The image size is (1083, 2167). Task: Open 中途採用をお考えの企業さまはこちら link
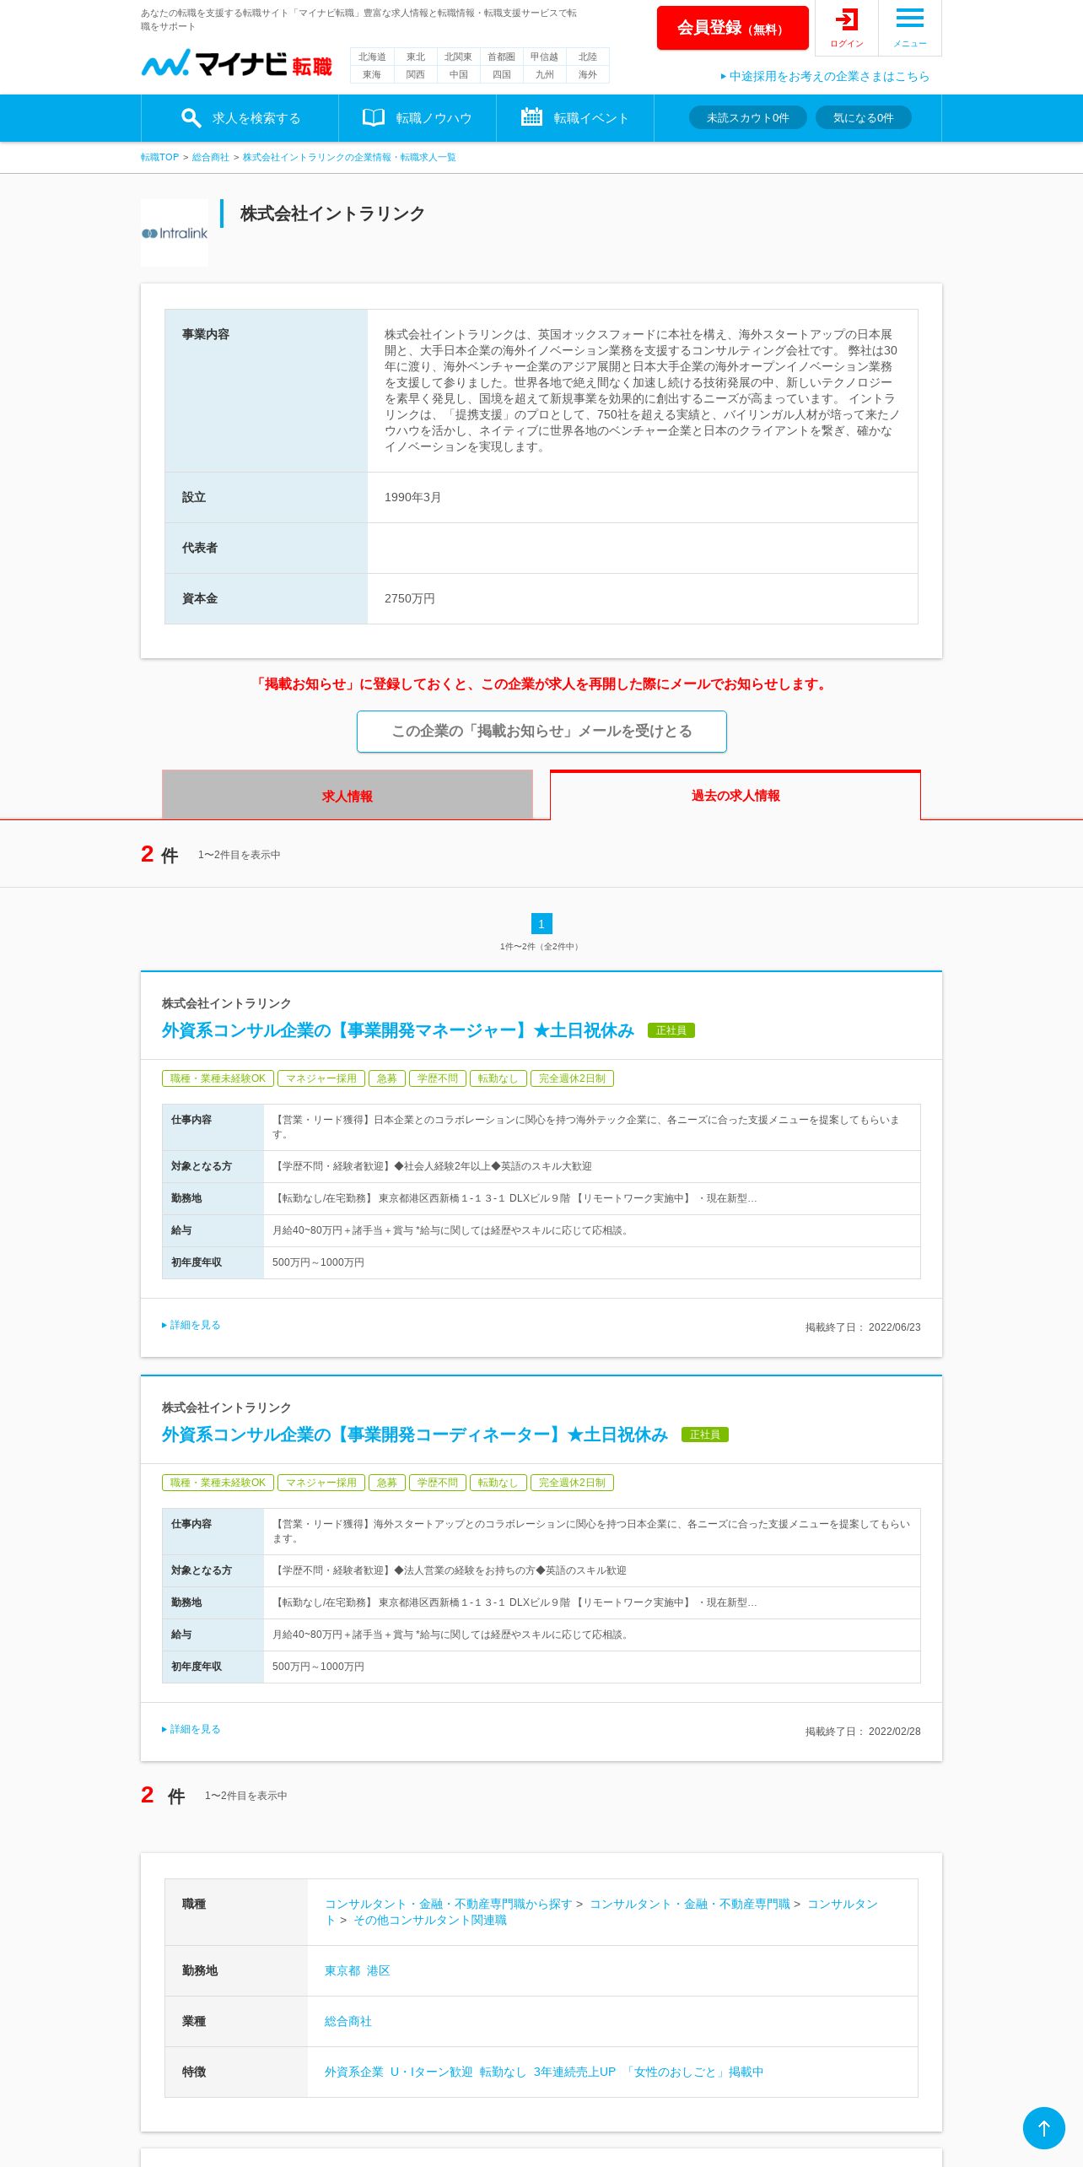[x=825, y=76]
